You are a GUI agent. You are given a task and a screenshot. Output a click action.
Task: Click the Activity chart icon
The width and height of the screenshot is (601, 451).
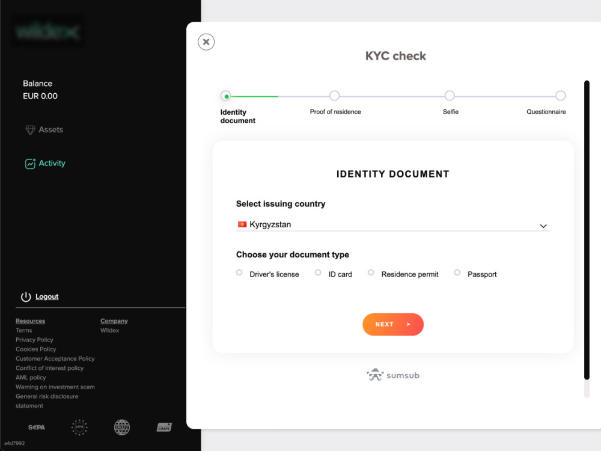tap(30, 164)
